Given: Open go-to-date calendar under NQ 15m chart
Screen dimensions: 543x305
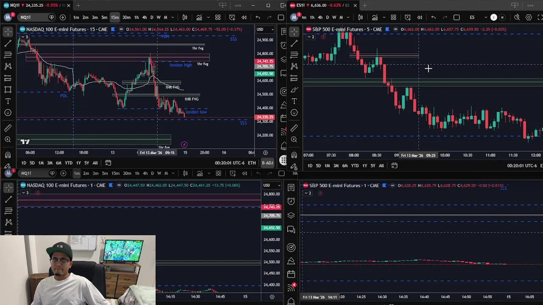Looking at the screenshot, I should pos(108,163).
